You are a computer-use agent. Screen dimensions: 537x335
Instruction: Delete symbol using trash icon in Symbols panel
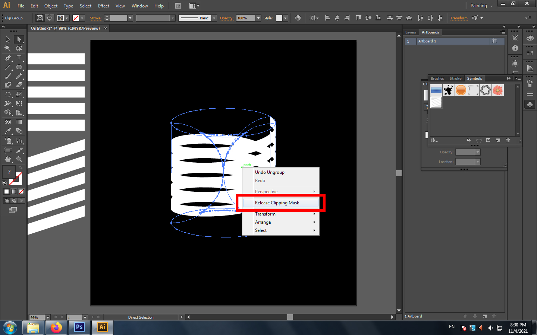(x=508, y=140)
